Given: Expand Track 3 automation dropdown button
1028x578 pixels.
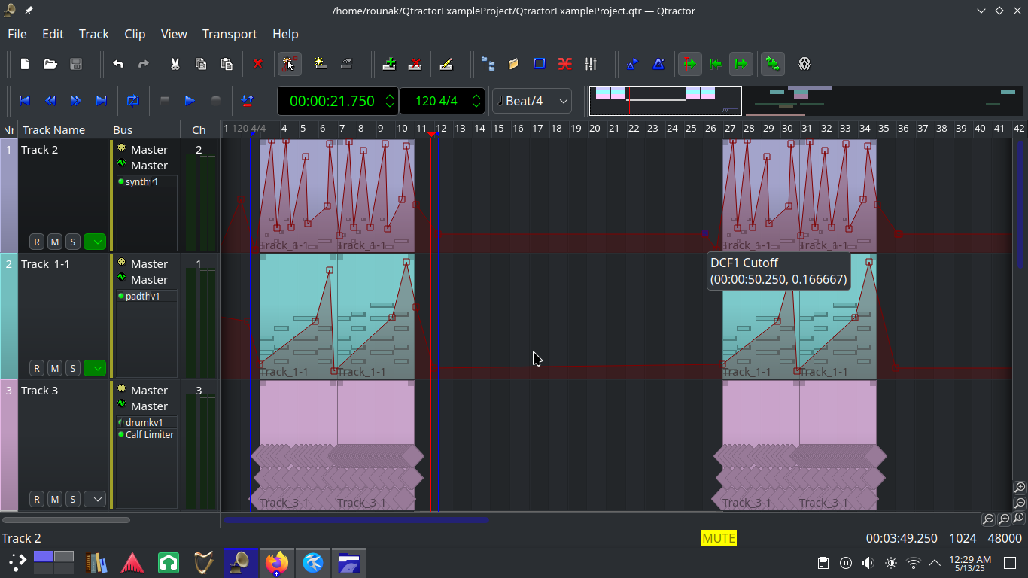Looking at the screenshot, I should [95, 499].
